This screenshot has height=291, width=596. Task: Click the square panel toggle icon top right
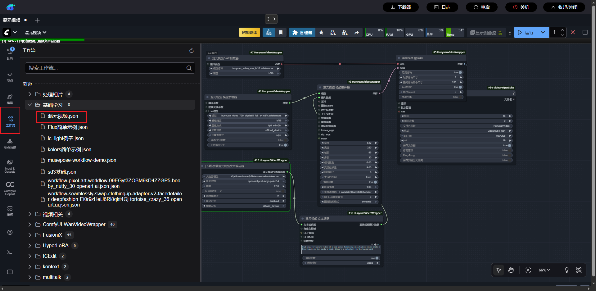click(x=585, y=32)
